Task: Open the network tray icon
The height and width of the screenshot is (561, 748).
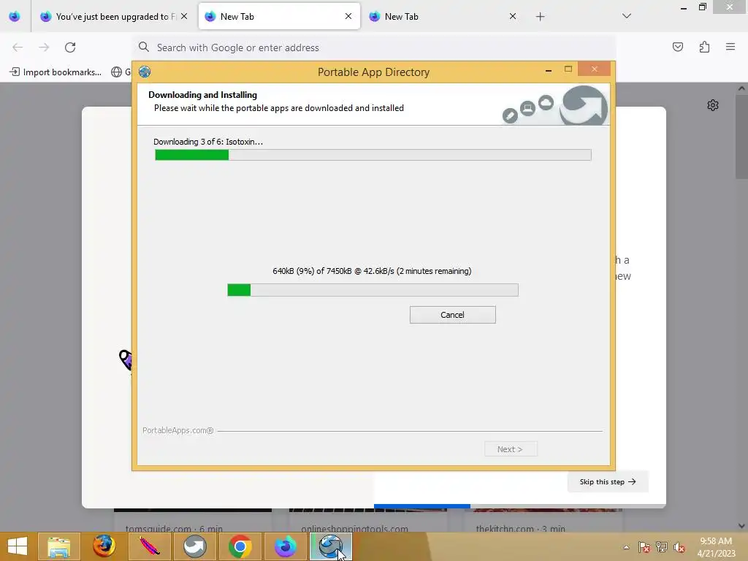Action: [662, 547]
